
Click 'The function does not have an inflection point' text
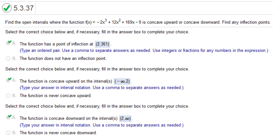[63, 58]
